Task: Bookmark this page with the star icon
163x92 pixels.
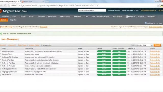Action: [158, 5]
